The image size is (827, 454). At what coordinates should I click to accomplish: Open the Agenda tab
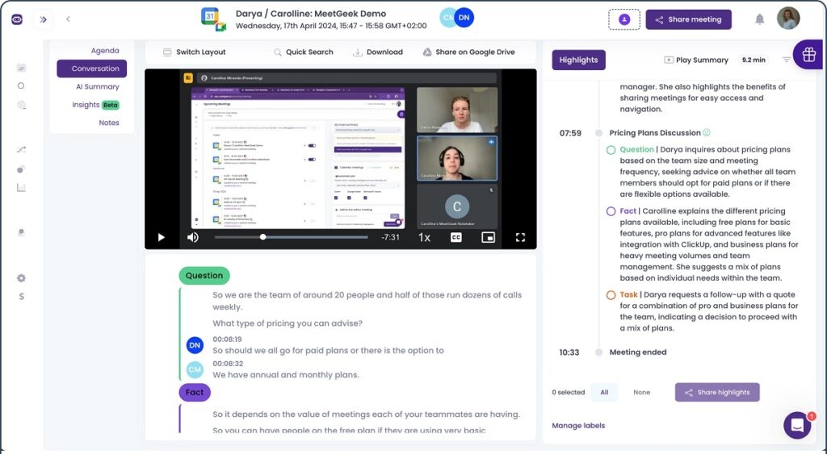[x=105, y=51]
